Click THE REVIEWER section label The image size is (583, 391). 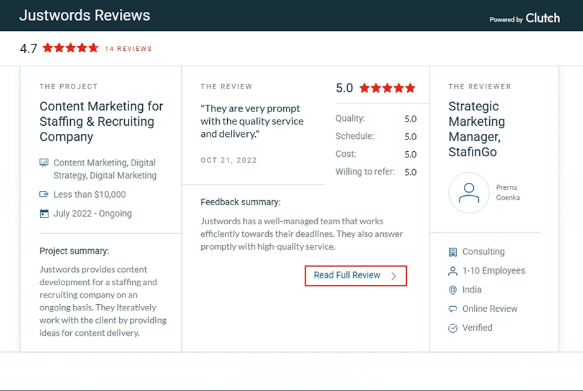click(480, 86)
